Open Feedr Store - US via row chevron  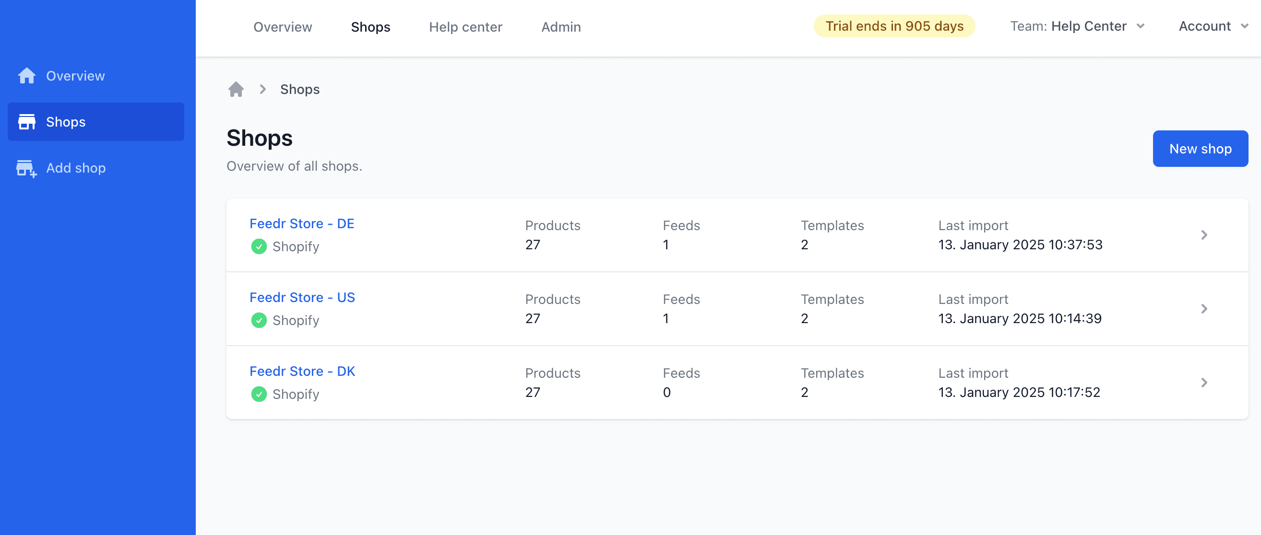(x=1204, y=309)
